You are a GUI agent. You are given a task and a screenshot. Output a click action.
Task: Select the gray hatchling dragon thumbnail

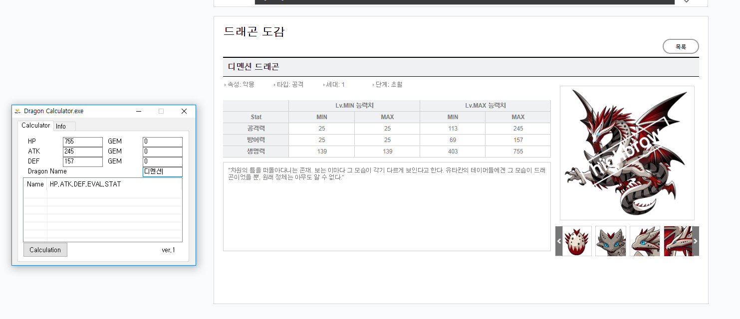(x=610, y=241)
